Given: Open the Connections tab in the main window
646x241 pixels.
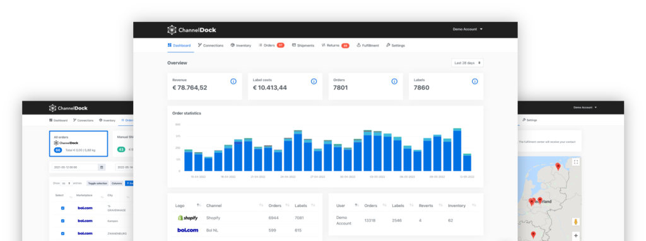Looking at the screenshot, I should click(x=211, y=45).
